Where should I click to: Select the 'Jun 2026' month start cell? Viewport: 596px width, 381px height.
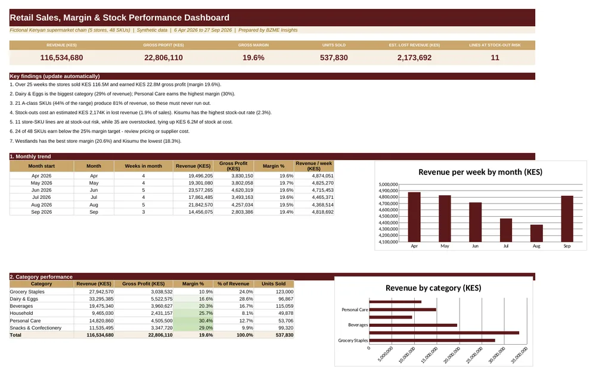click(x=42, y=190)
